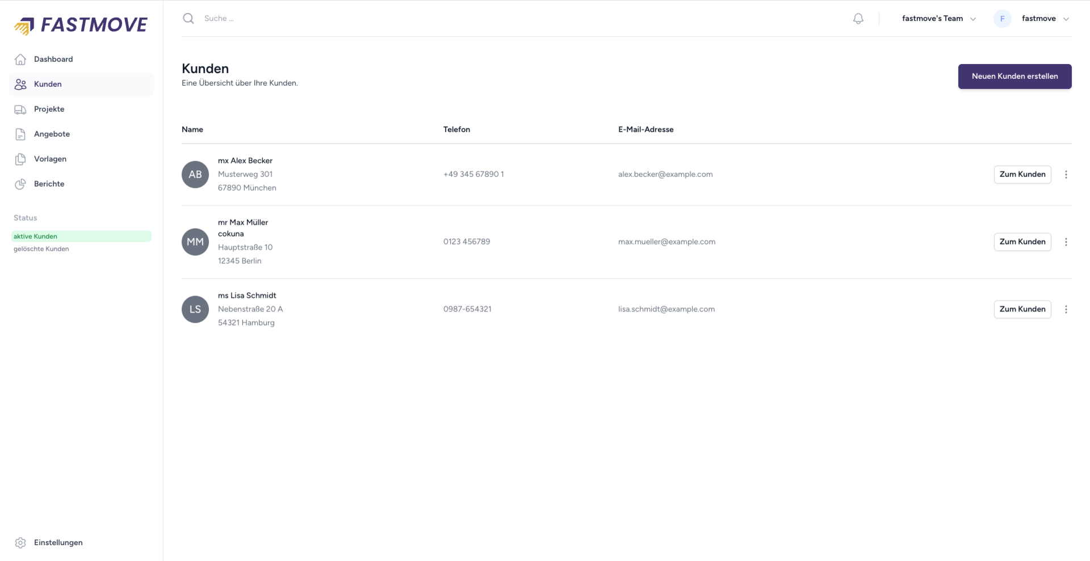Switch to gelöschte Kunden filter

coord(41,249)
